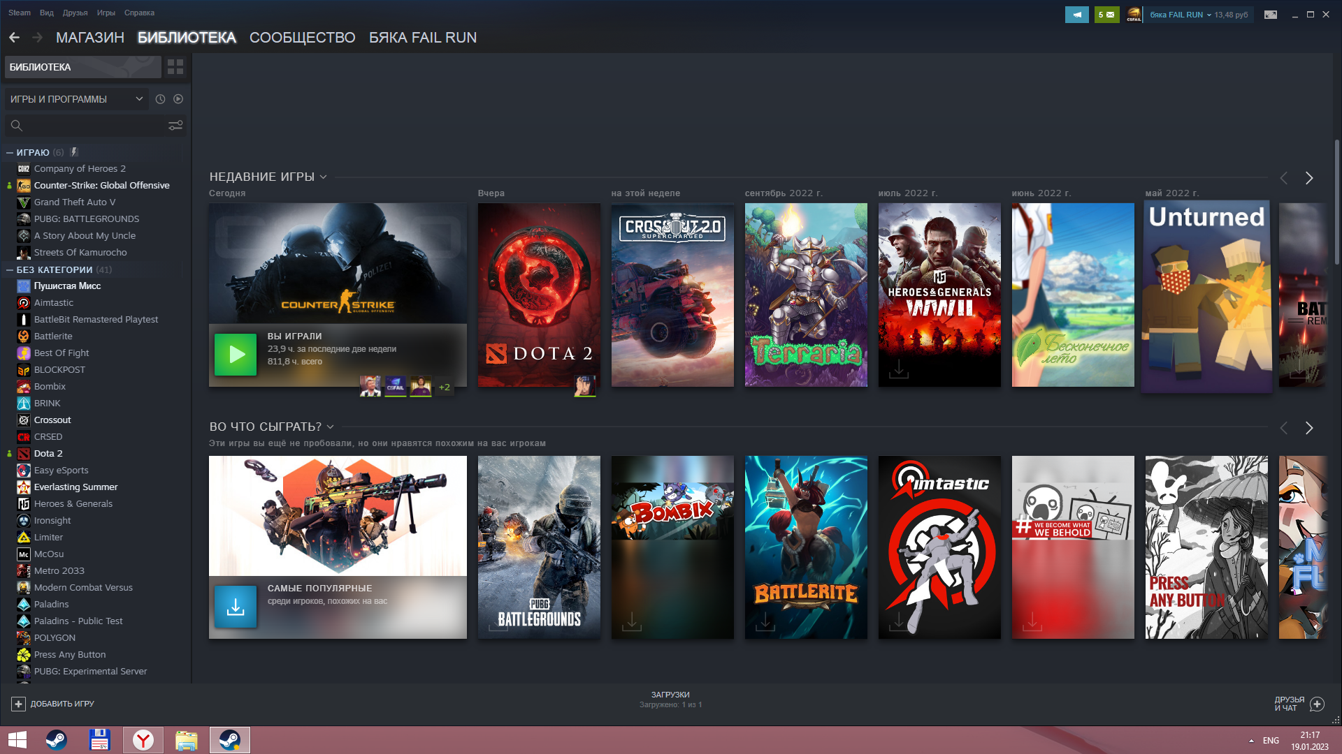
Task: Click the library search input field
Action: [x=94, y=126]
